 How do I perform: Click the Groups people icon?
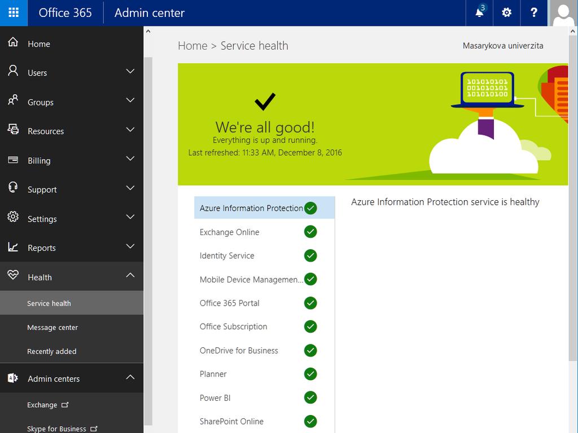(13, 100)
